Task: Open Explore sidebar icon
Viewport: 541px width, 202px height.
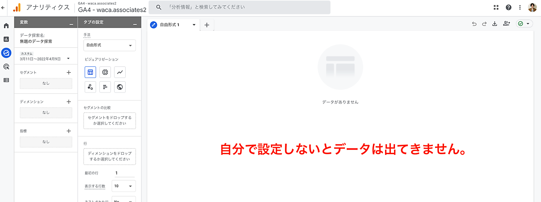Action: (x=6, y=53)
